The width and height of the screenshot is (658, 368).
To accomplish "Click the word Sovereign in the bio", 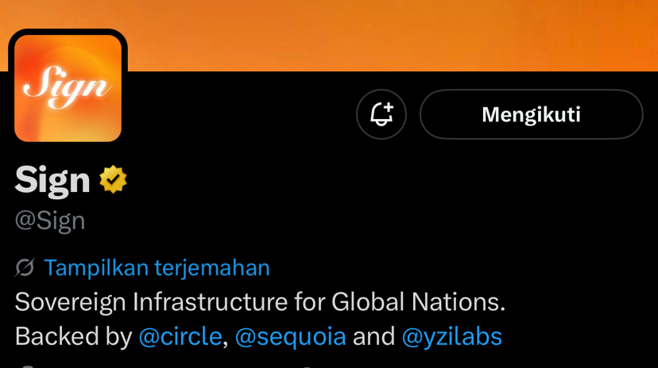I will [70, 302].
